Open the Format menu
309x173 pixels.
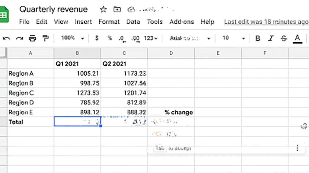(109, 22)
